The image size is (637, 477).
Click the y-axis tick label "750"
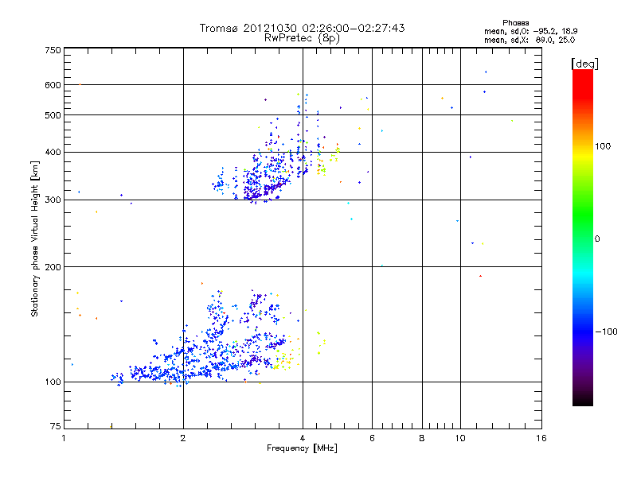(53, 50)
